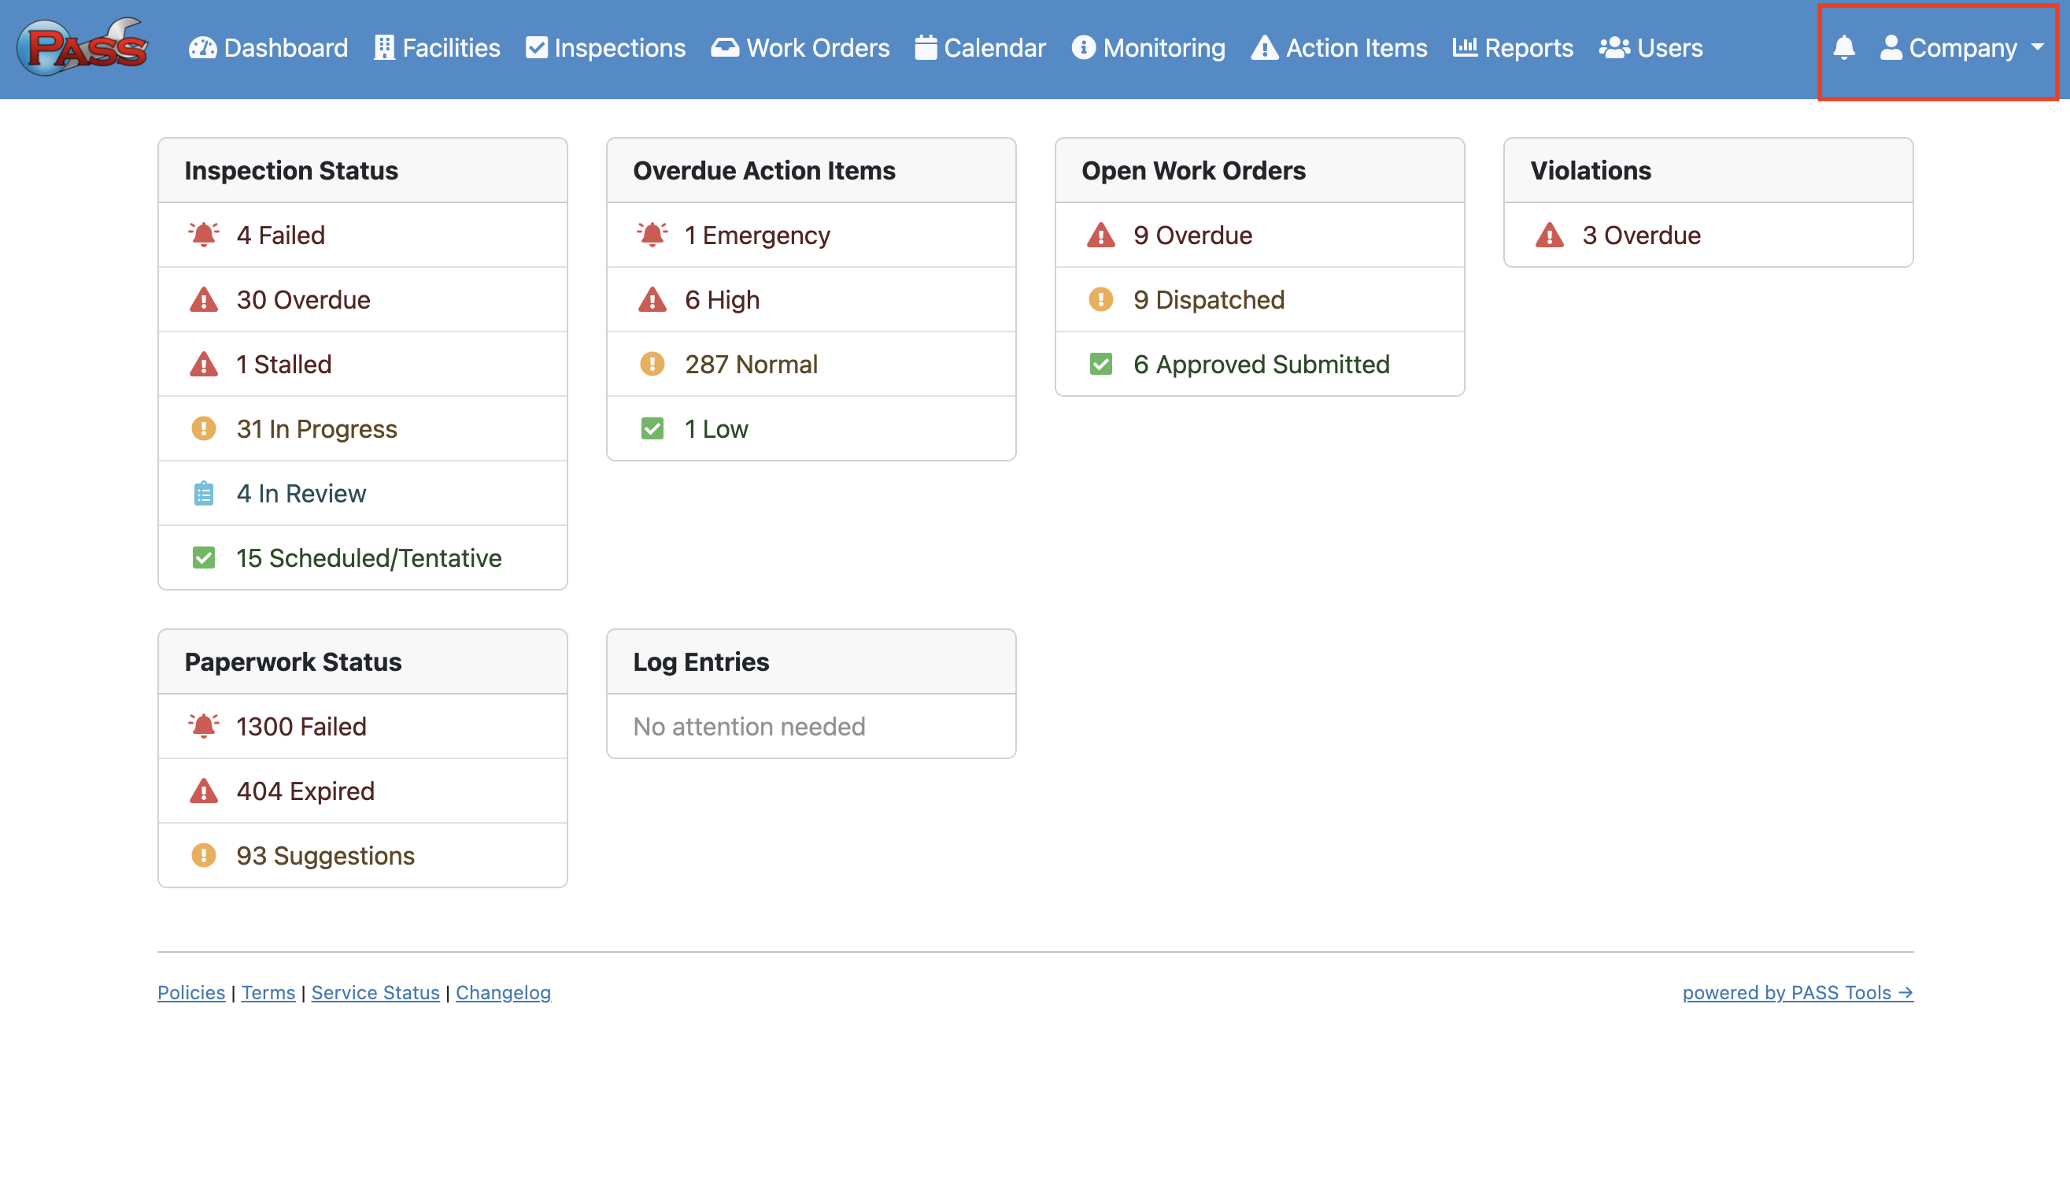Viewport: 2070px width, 1178px height.
Task: Open the 1300 Failed paperwork row
Action: pyautogui.click(x=301, y=727)
